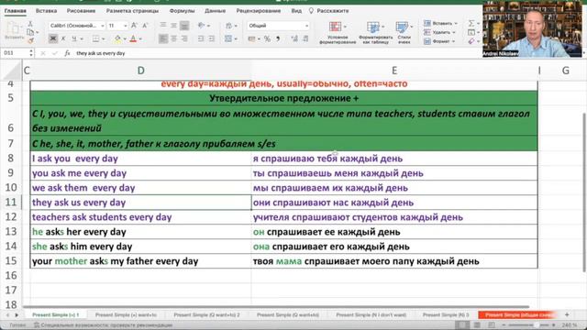Image resolution: width=587 pixels, height=330 pixels.
Task: Decrease font size with the small A icon
Action: 145,26
